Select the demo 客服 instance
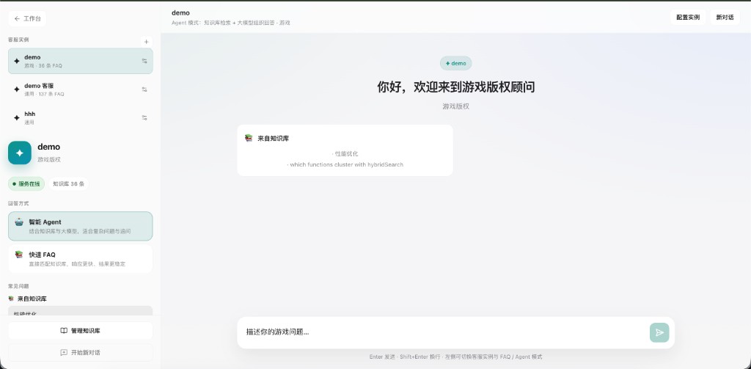This screenshot has height=369, width=751. pyautogui.click(x=81, y=89)
